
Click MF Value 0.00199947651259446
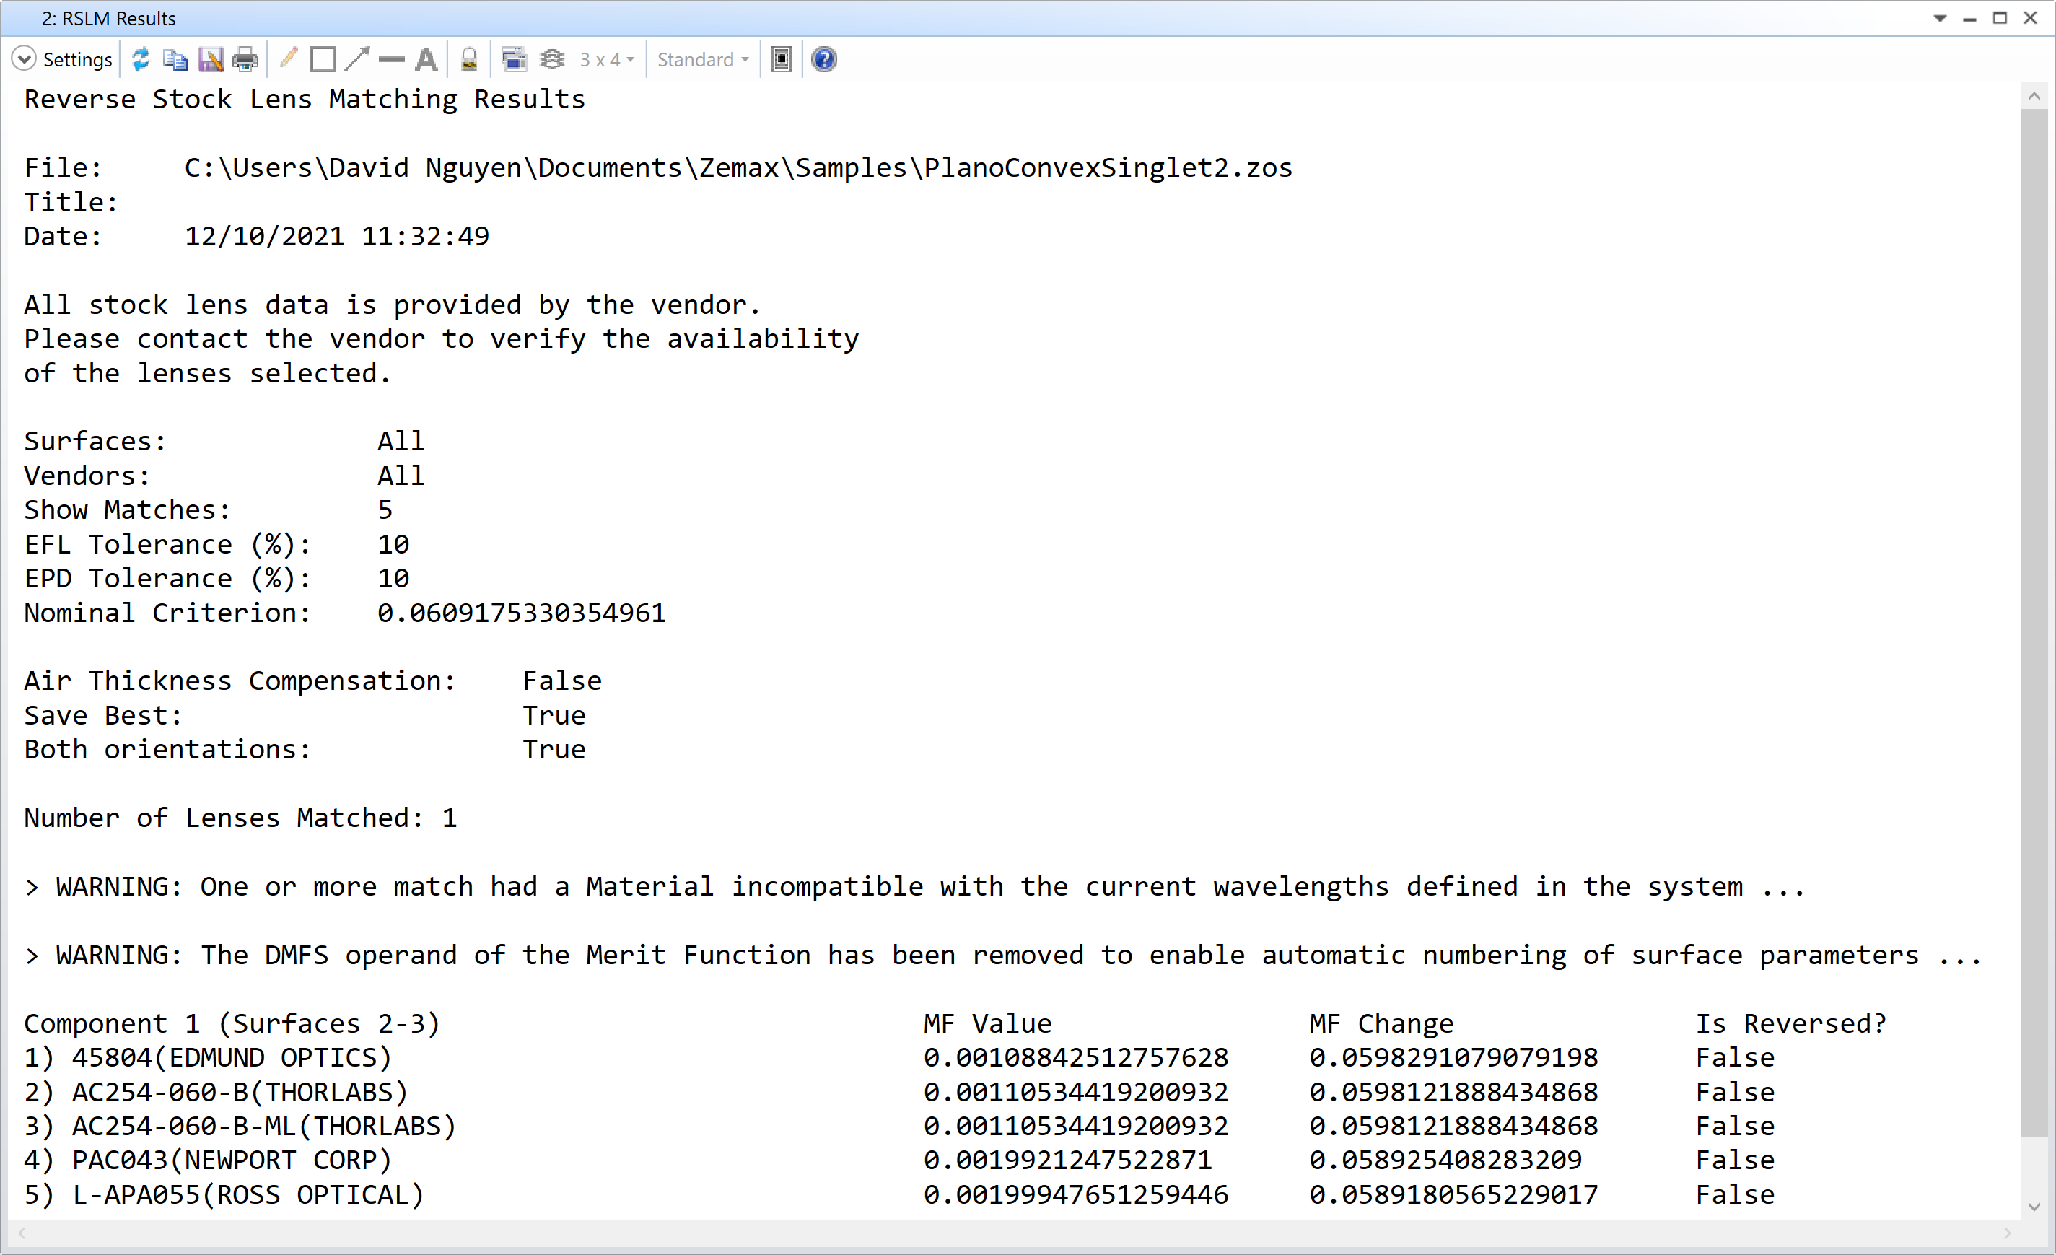point(1075,1194)
